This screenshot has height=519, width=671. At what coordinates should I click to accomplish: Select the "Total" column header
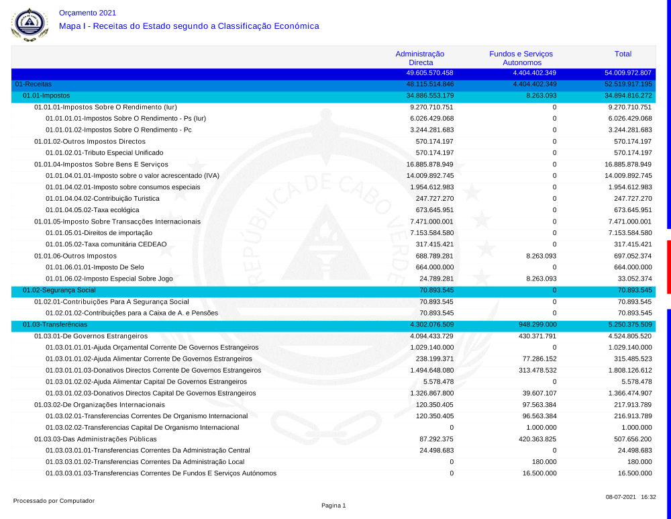coord(623,54)
